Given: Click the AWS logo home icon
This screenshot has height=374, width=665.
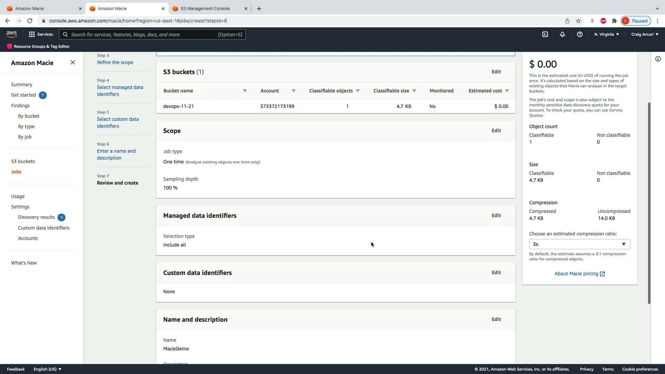Looking at the screenshot, I should pyautogui.click(x=11, y=34).
